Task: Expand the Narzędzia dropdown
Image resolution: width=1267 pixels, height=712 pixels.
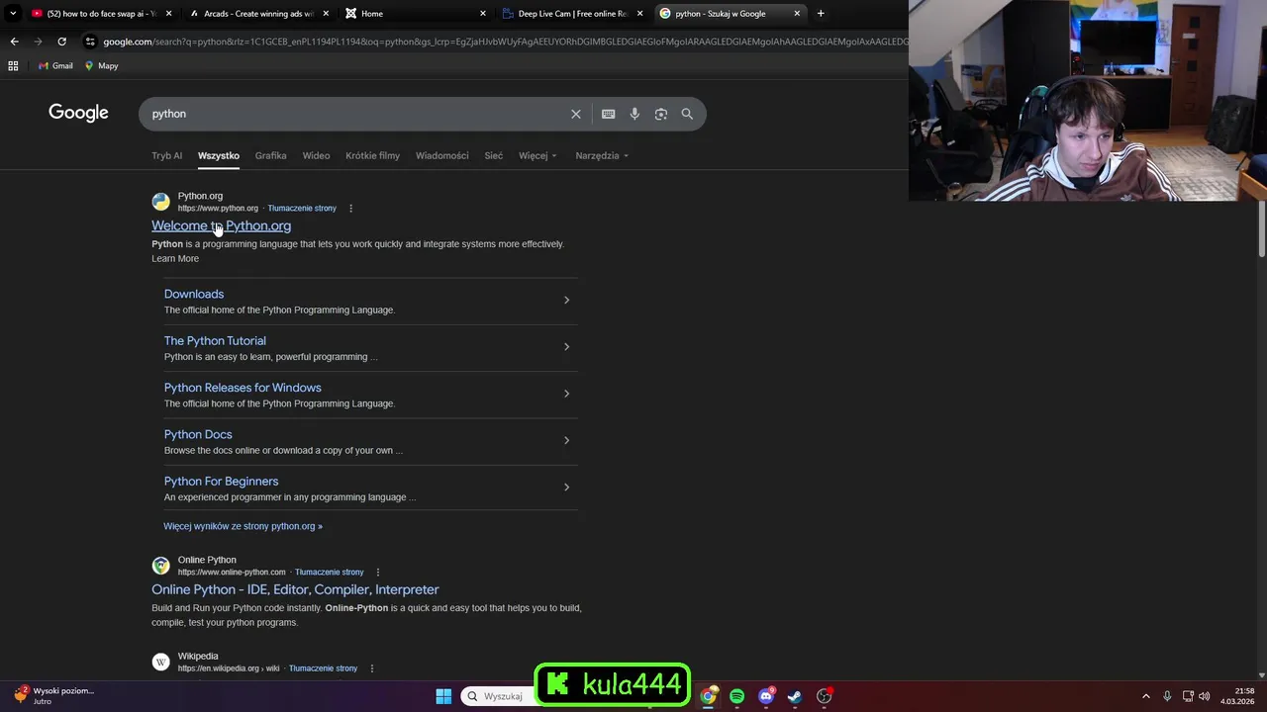Action: 602,155
